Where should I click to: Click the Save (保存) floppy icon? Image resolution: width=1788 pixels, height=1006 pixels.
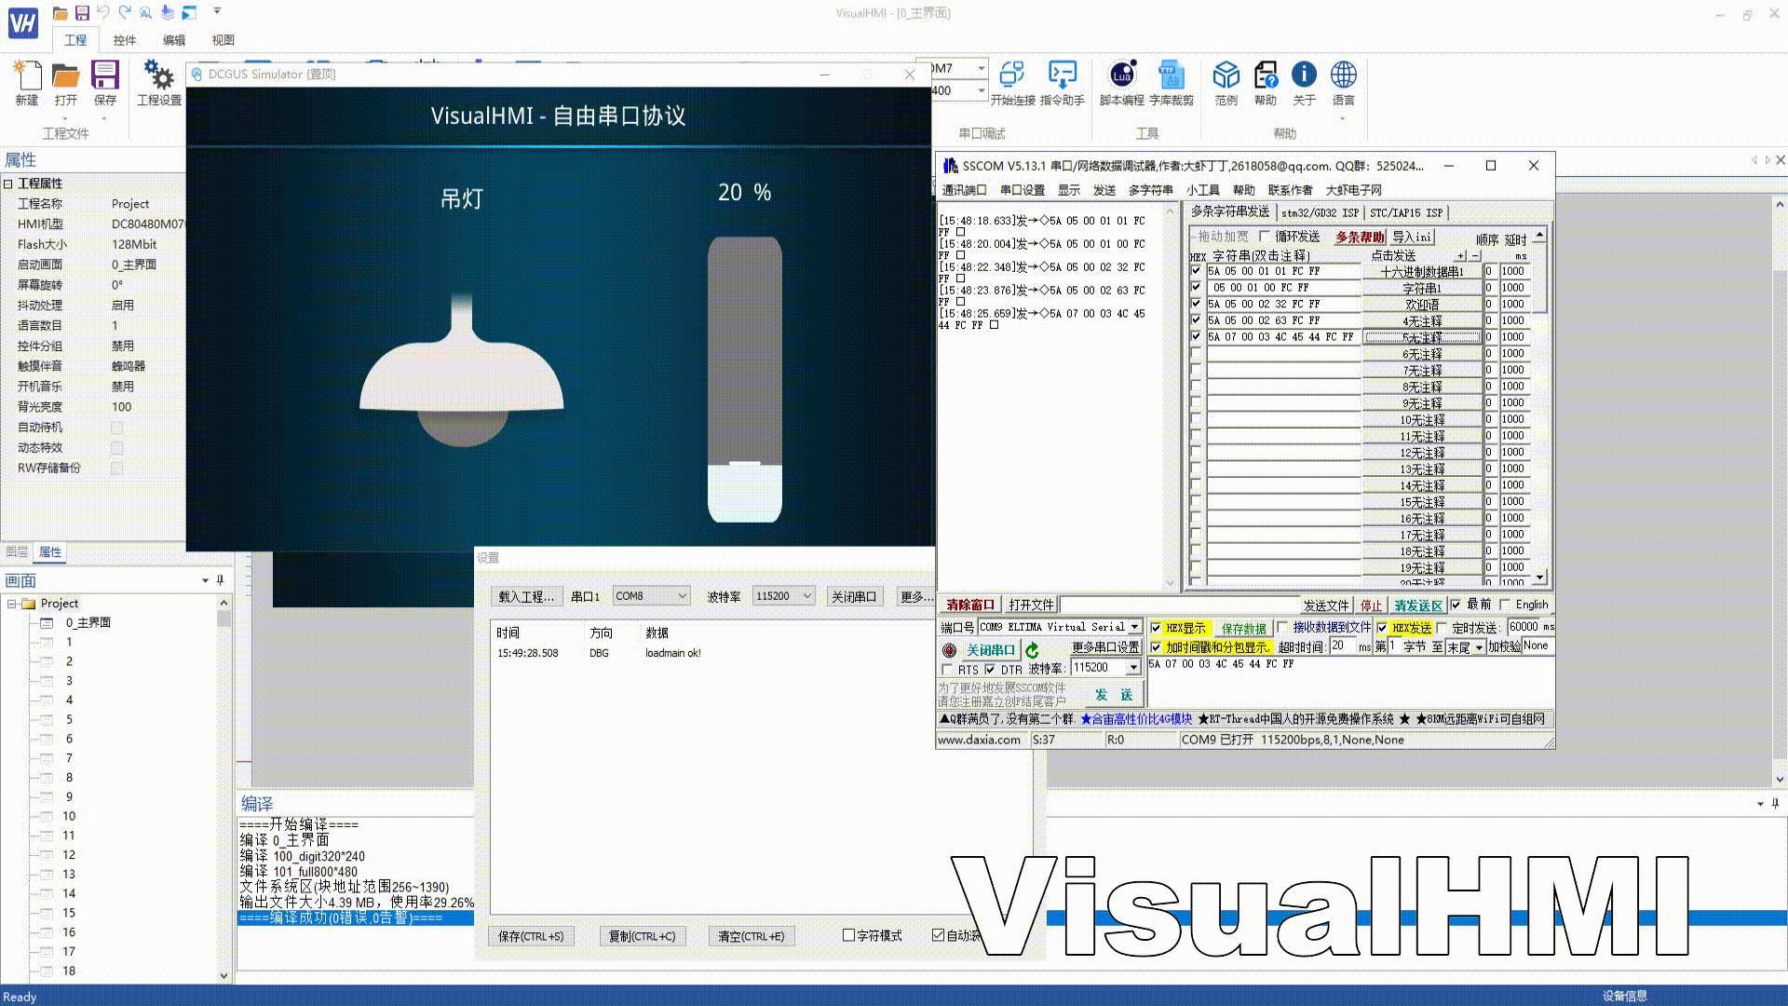tap(104, 76)
